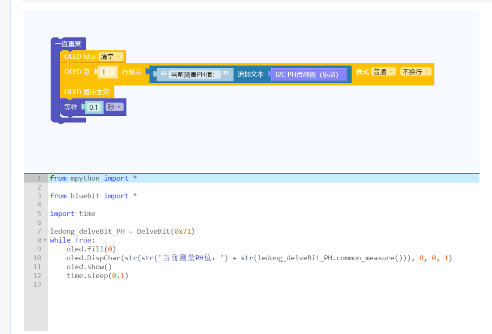Open the 不换行 dropdown
This screenshot has width=492, height=334.
pos(415,72)
